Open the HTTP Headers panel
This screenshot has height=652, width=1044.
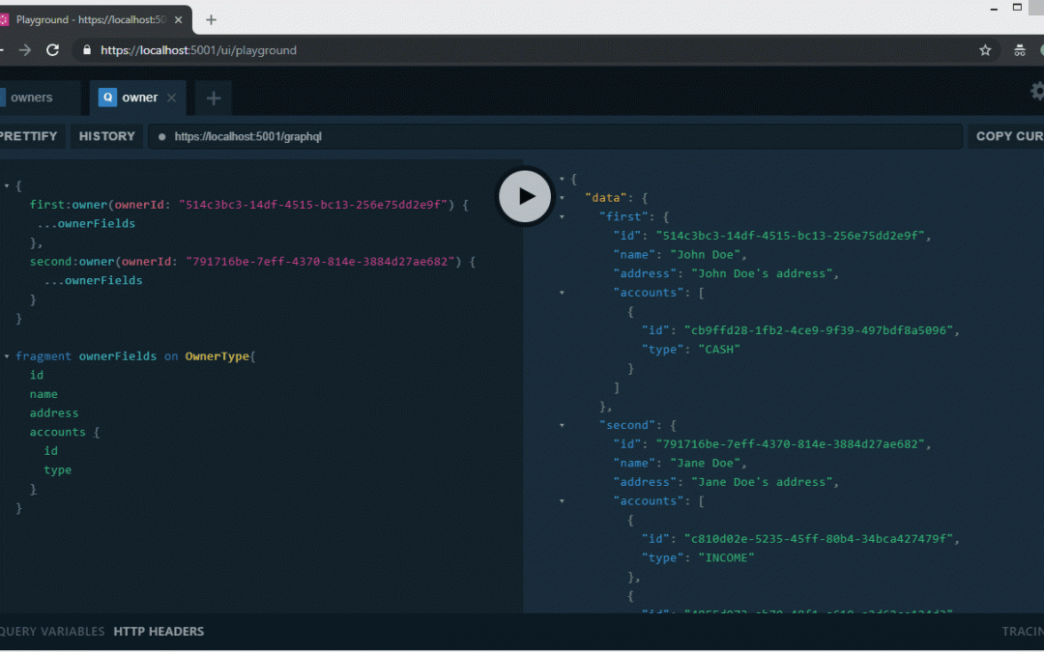(x=159, y=632)
